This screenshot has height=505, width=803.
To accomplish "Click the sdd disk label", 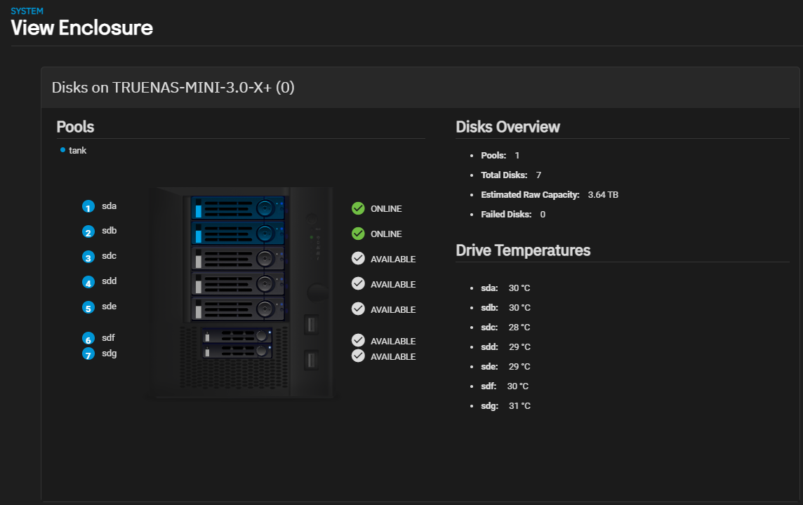I will (109, 281).
